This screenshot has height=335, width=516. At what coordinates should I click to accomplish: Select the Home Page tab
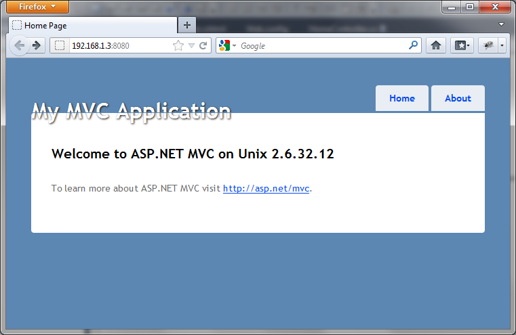point(93,25)
